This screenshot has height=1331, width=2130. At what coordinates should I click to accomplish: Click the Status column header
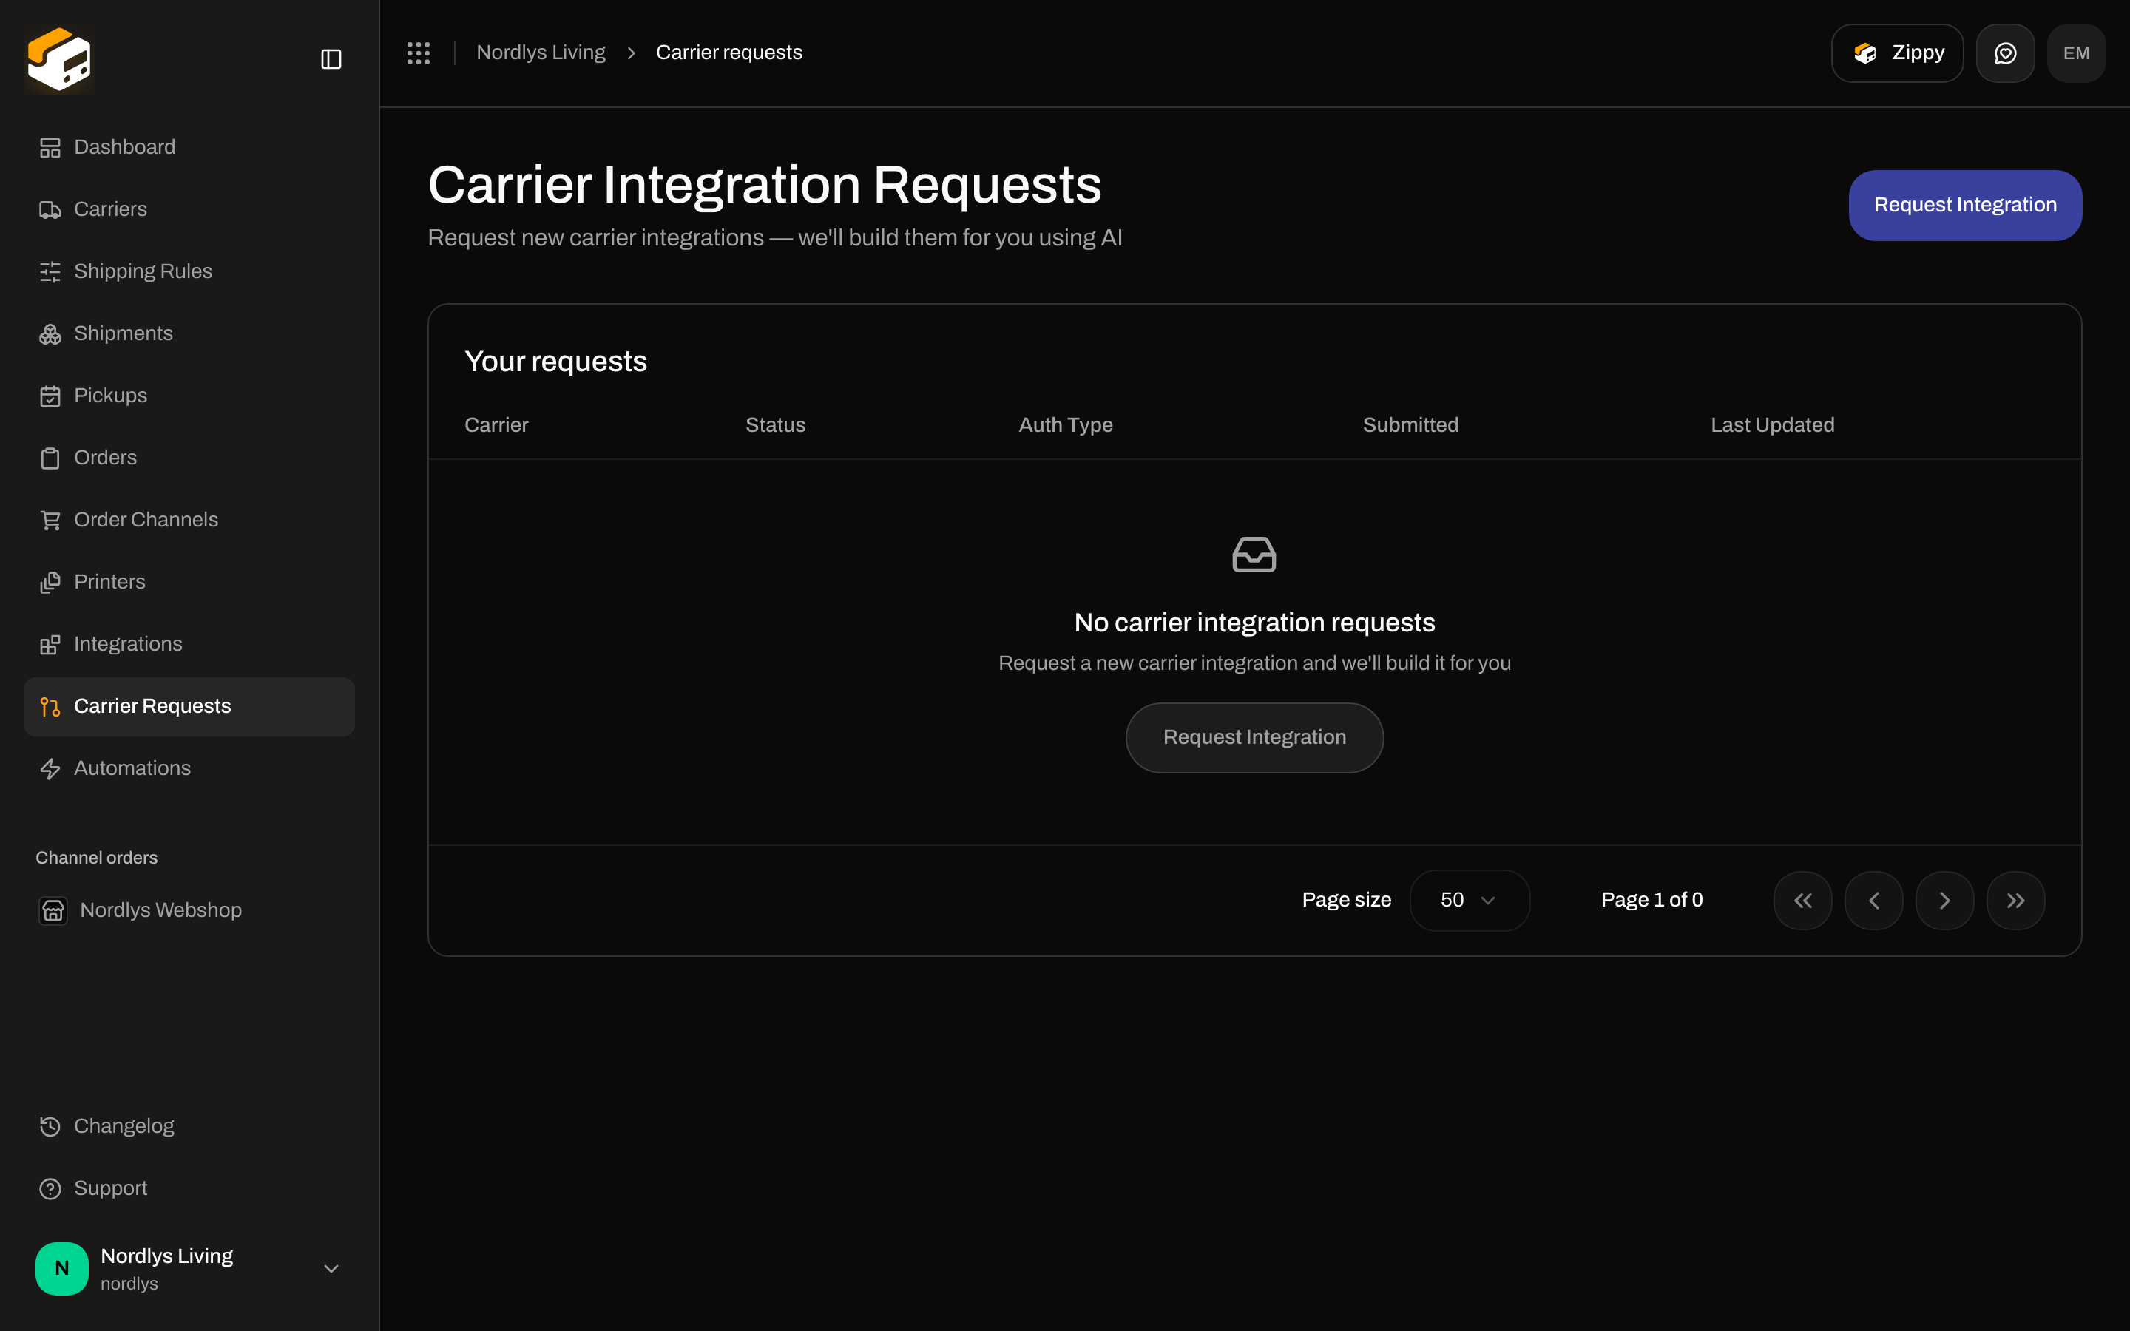point(774,425)
